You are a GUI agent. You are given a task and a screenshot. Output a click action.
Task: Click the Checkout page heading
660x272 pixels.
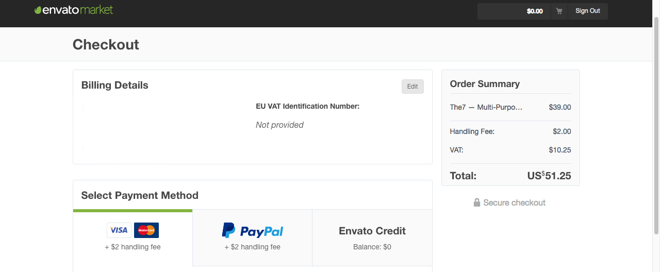(x=106, y=45)
